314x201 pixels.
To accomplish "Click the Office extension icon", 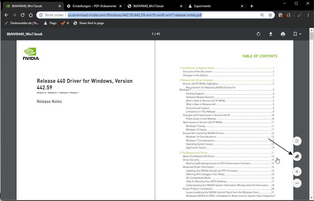I will pyautogui.click(x=288, y=15).
